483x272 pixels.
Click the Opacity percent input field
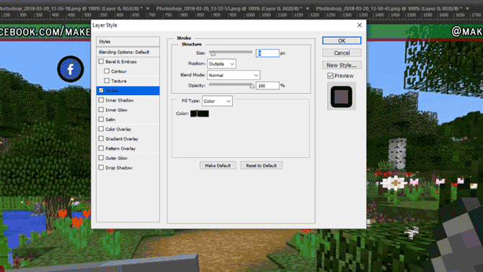(x=267, y=85)
